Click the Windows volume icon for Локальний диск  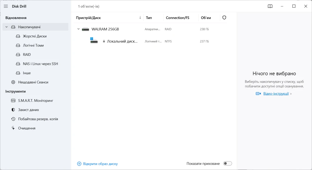(x=94, y=40)
